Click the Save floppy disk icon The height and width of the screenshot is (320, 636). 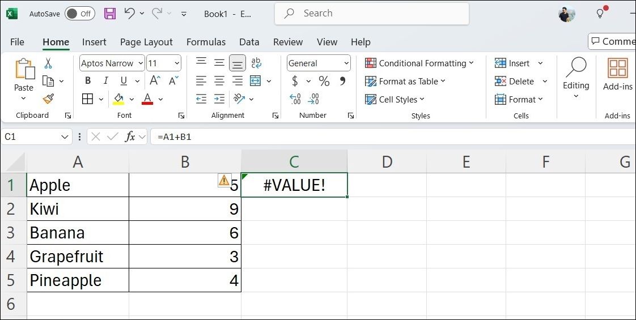pyautogui.click(x=110, y=14)
